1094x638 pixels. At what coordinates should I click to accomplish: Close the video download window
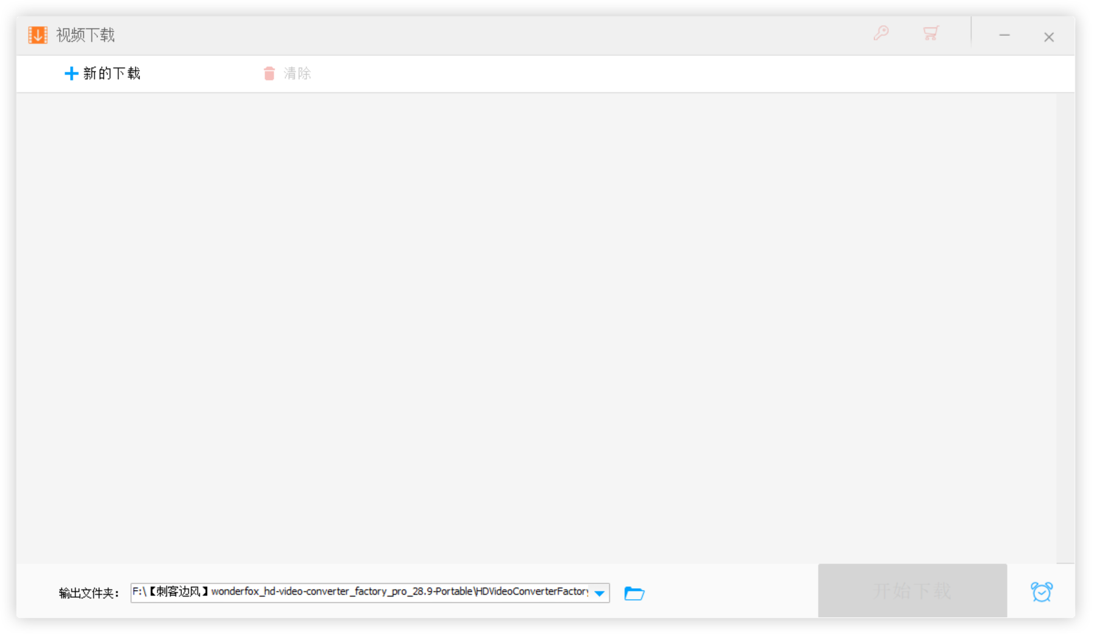point(1049,37)
